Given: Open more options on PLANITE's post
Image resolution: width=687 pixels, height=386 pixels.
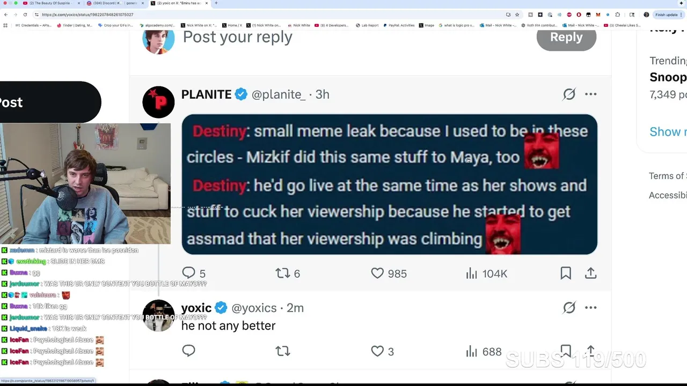Looking at the screenshot, I should pyautogui.click(x=590, y=94).
